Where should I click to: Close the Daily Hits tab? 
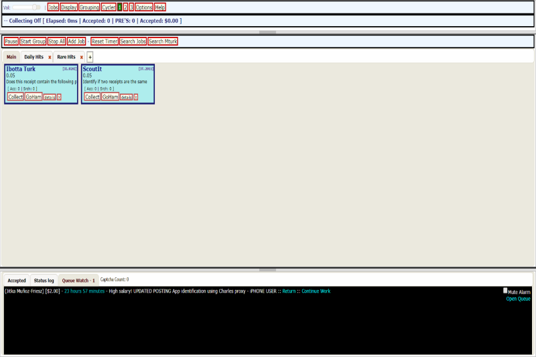[50, 58]
